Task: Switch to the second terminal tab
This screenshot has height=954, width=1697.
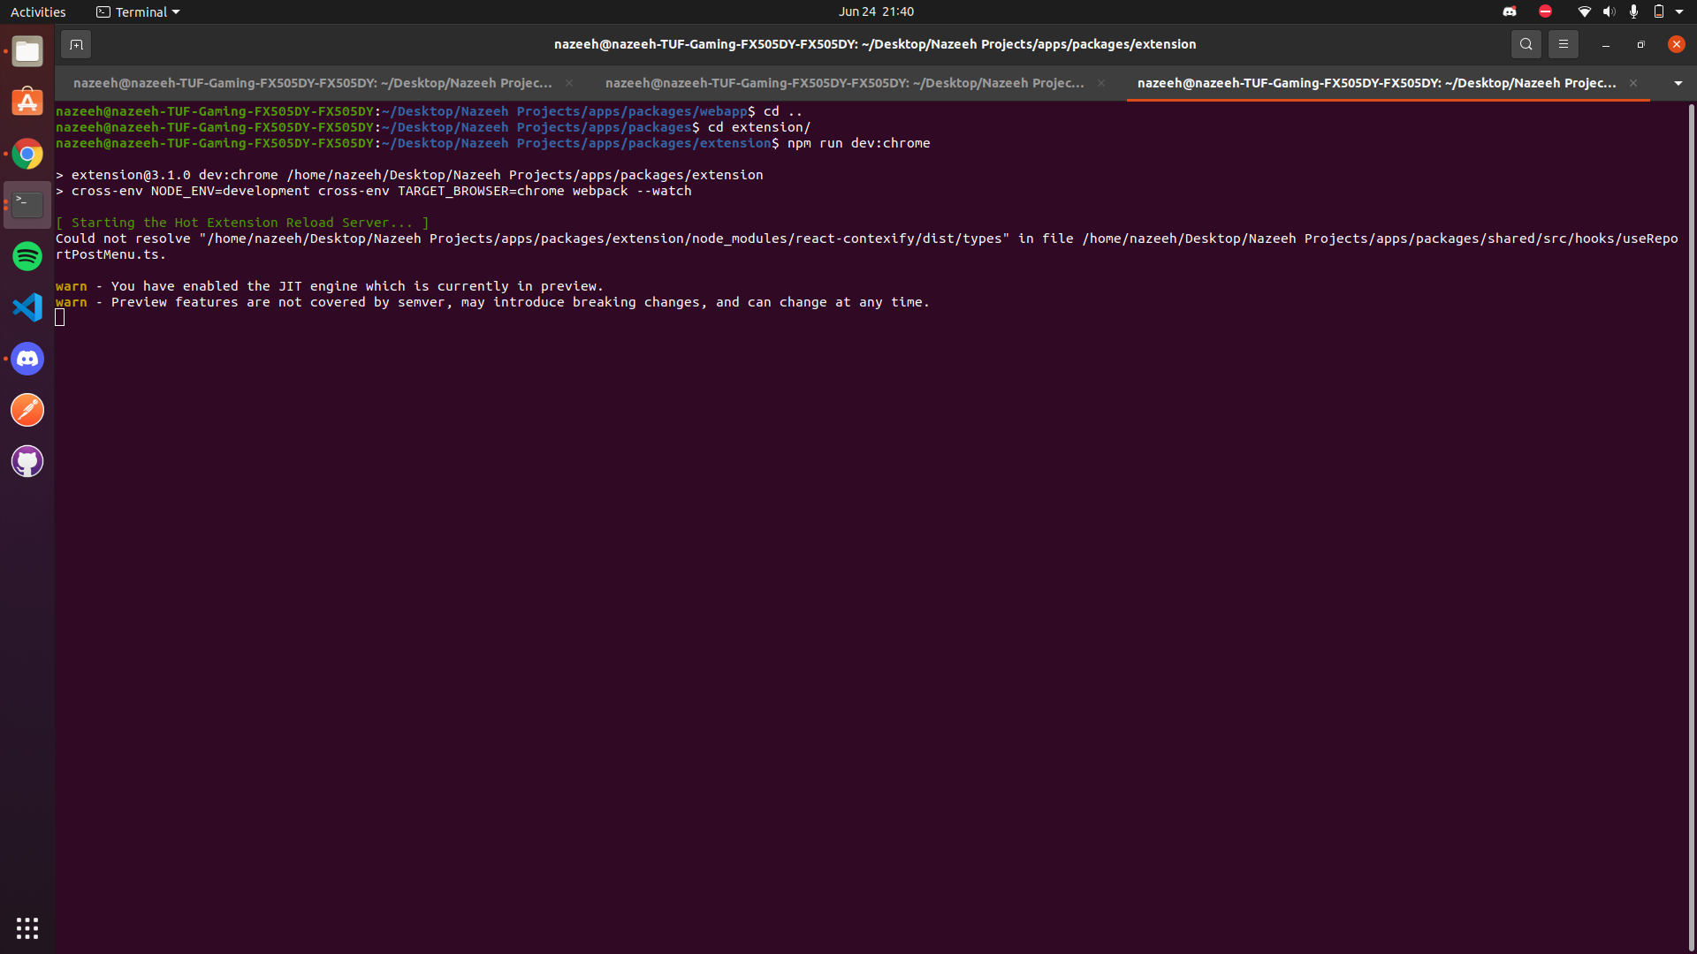Action: pyautogui.click(x=844, y=83)
